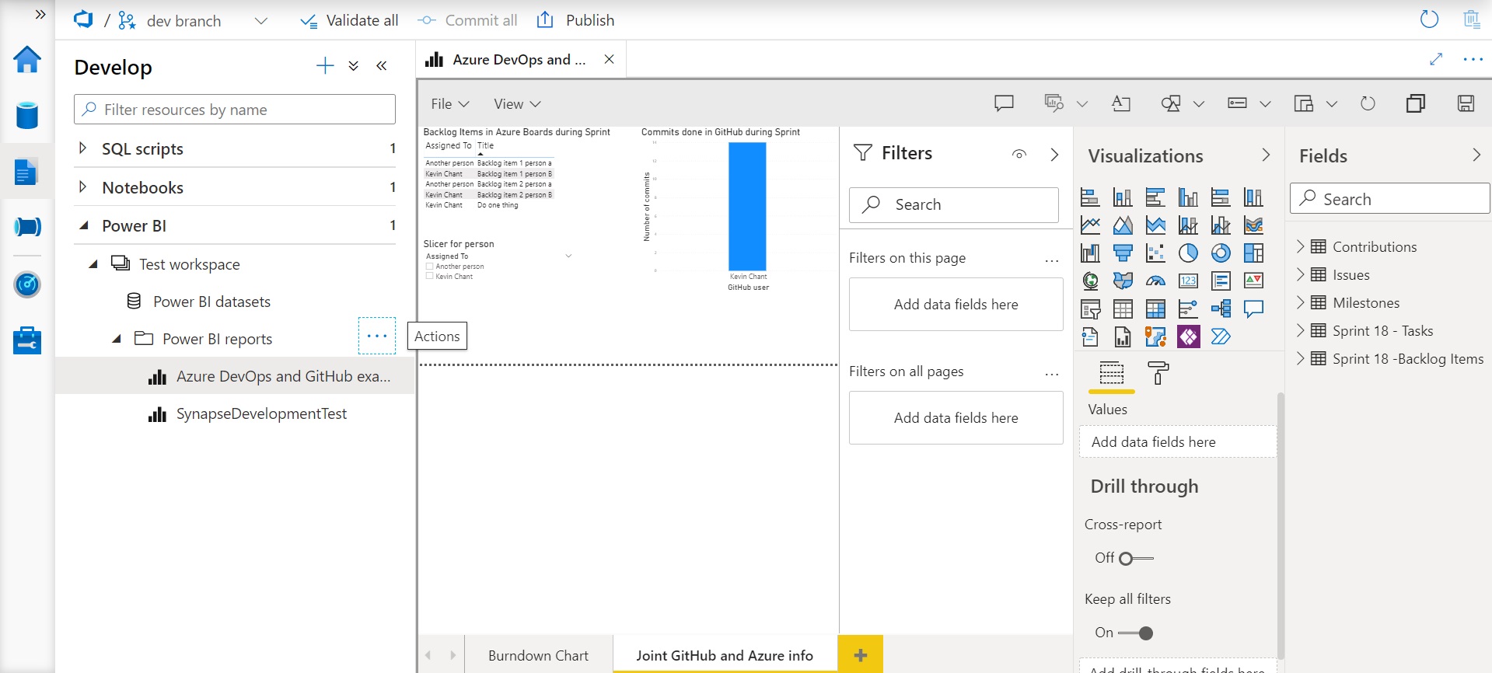The image size is (1492, 673).
Task: Select the treemap visualization
Action: click(1253, 253)
